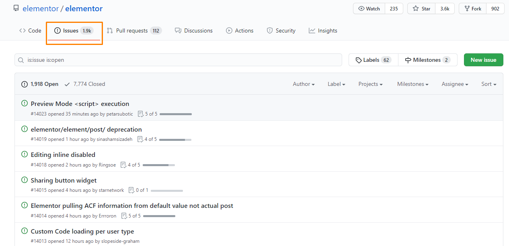Expand the Label filter dropdown
Viewport: 509px width, 246px height.
(337, 84)
